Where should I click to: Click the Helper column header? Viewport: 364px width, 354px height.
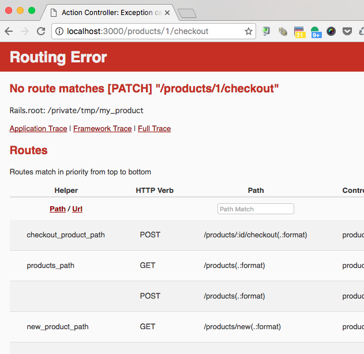(x=66, y=191)
